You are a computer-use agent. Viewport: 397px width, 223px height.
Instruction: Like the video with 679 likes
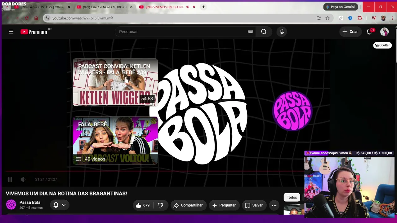[142, 205]
